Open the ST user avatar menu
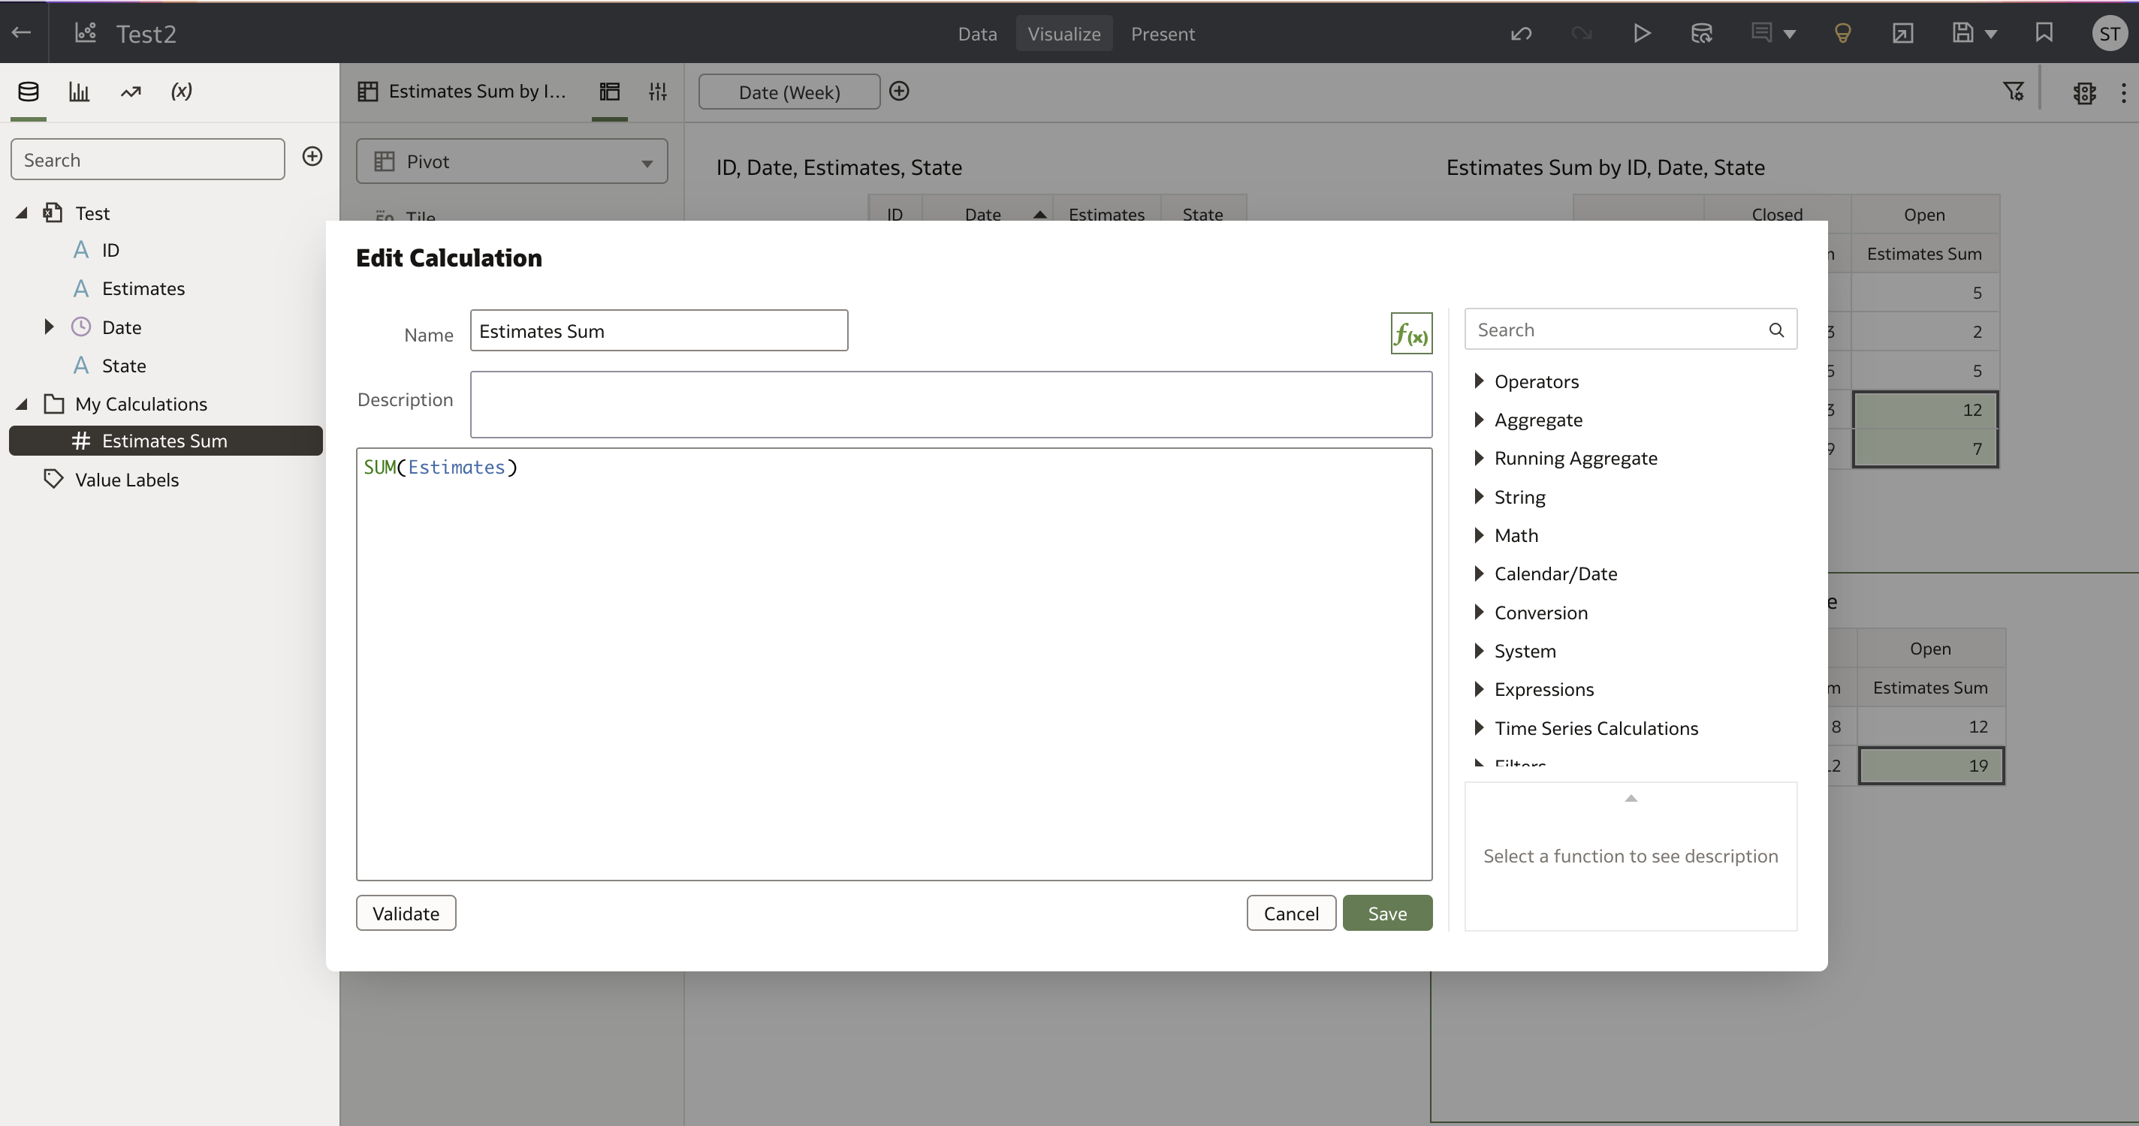The image size is (2139, 1126). tap(2109, 33)
